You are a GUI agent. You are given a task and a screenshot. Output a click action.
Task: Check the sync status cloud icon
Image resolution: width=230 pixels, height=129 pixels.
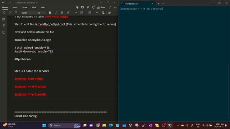point(77,7)
